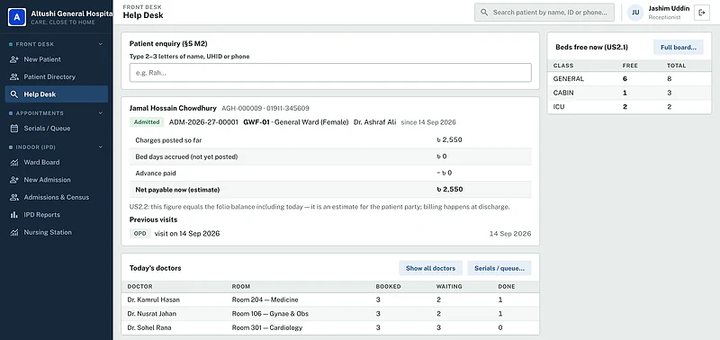
Task: Click the Show all doctors button
Action: pyautogui.click(x=430, y=268)
